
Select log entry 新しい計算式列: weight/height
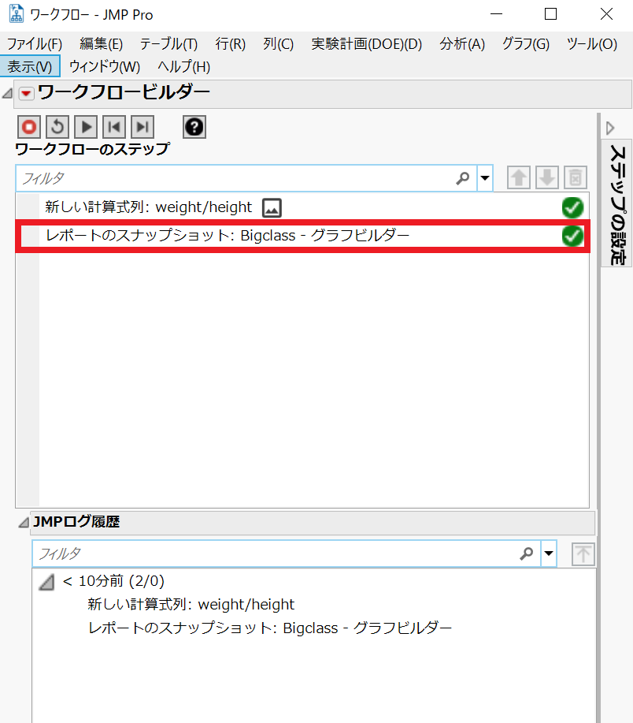191,604
